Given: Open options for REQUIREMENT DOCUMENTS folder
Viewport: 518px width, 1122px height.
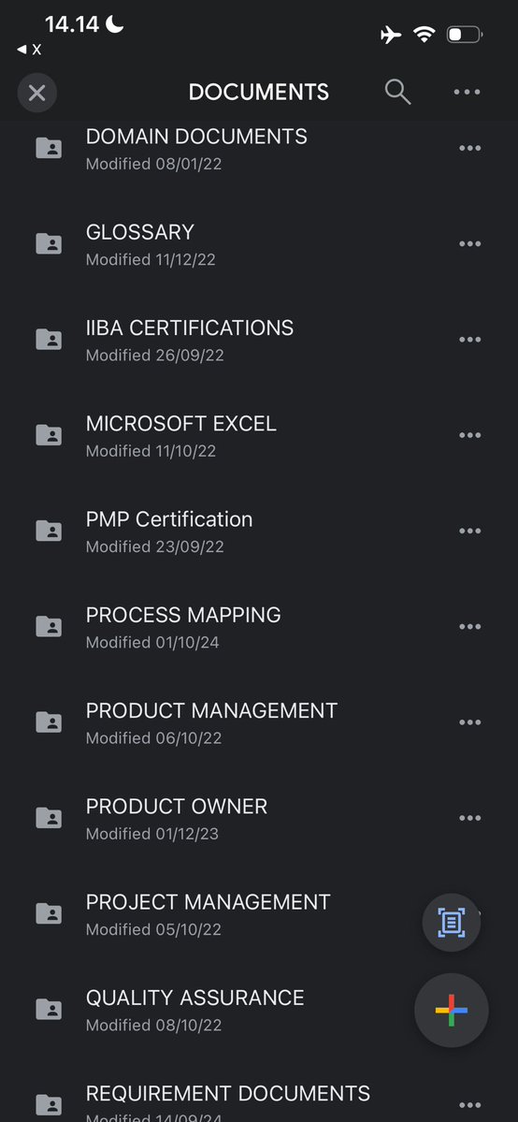Looking at the screenshot, I should [x=470, y=1105].
